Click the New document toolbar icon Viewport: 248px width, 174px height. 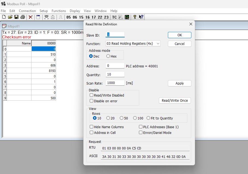[x=4, y=17]
